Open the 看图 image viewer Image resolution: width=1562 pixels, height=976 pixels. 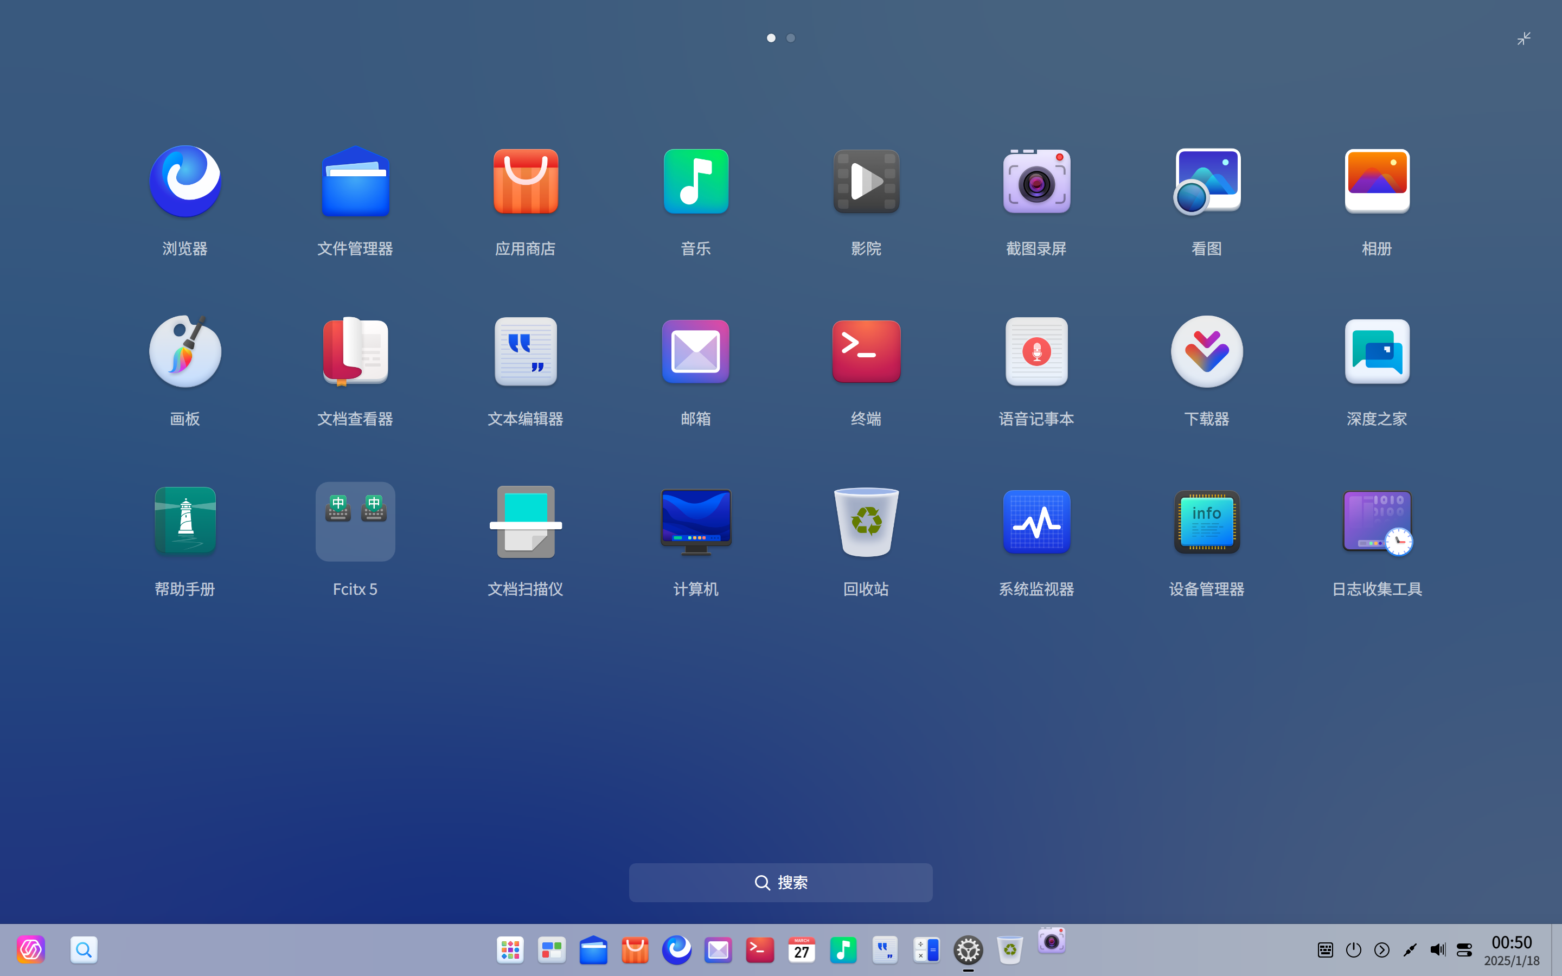tap(1207, 182)
